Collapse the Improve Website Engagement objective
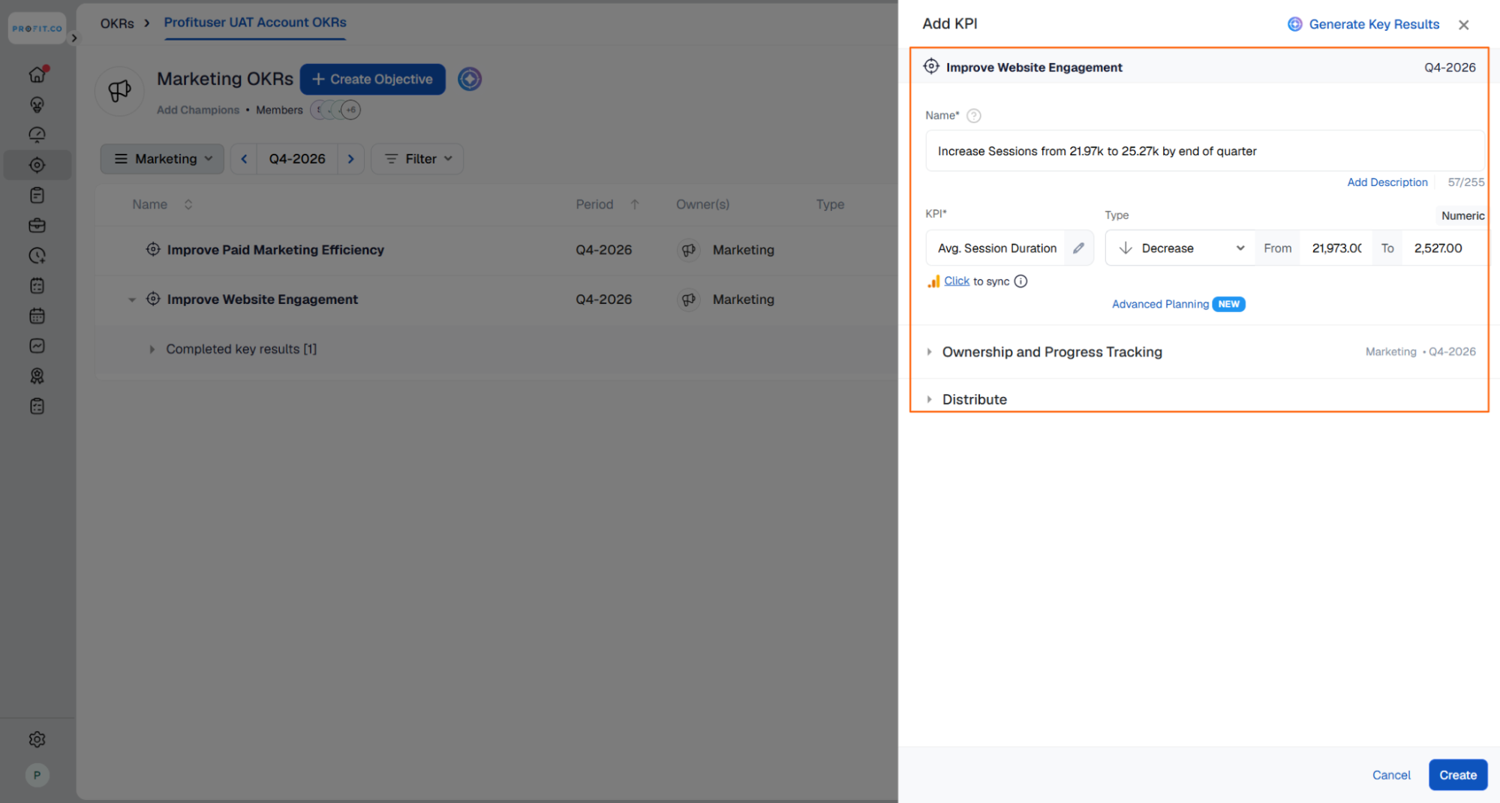Viewport: 1500px width, 803px height. [131, 299]
